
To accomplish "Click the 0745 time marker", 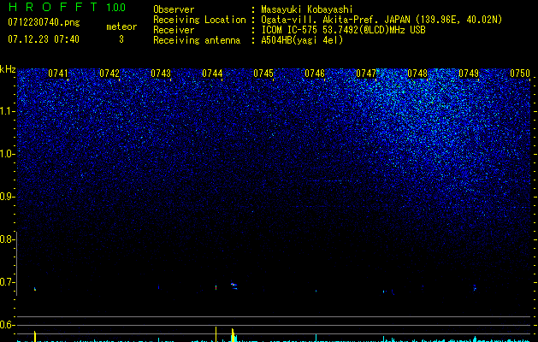I will [x=263, y=74].
